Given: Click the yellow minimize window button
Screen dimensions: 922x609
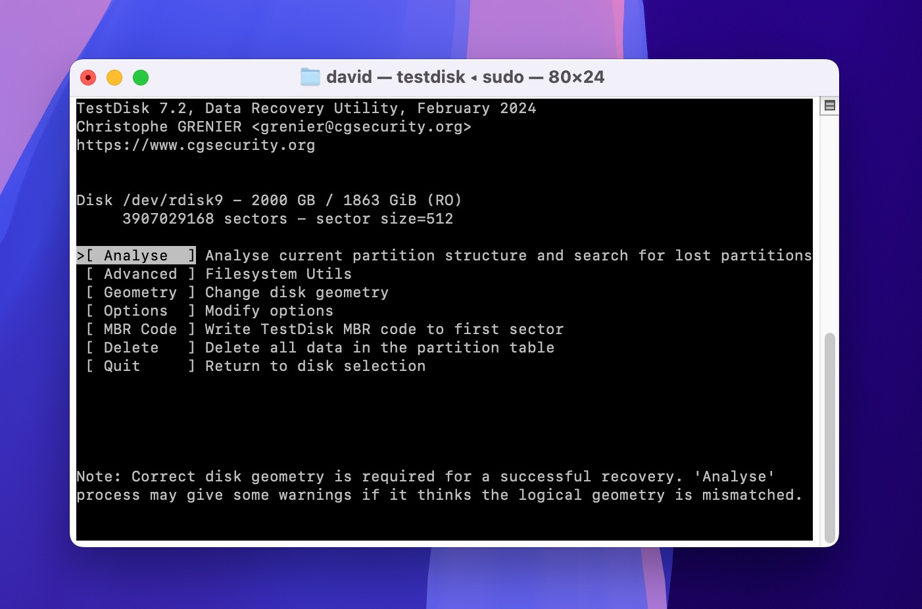Looking at the screenshot, I should tap(114, 78).
